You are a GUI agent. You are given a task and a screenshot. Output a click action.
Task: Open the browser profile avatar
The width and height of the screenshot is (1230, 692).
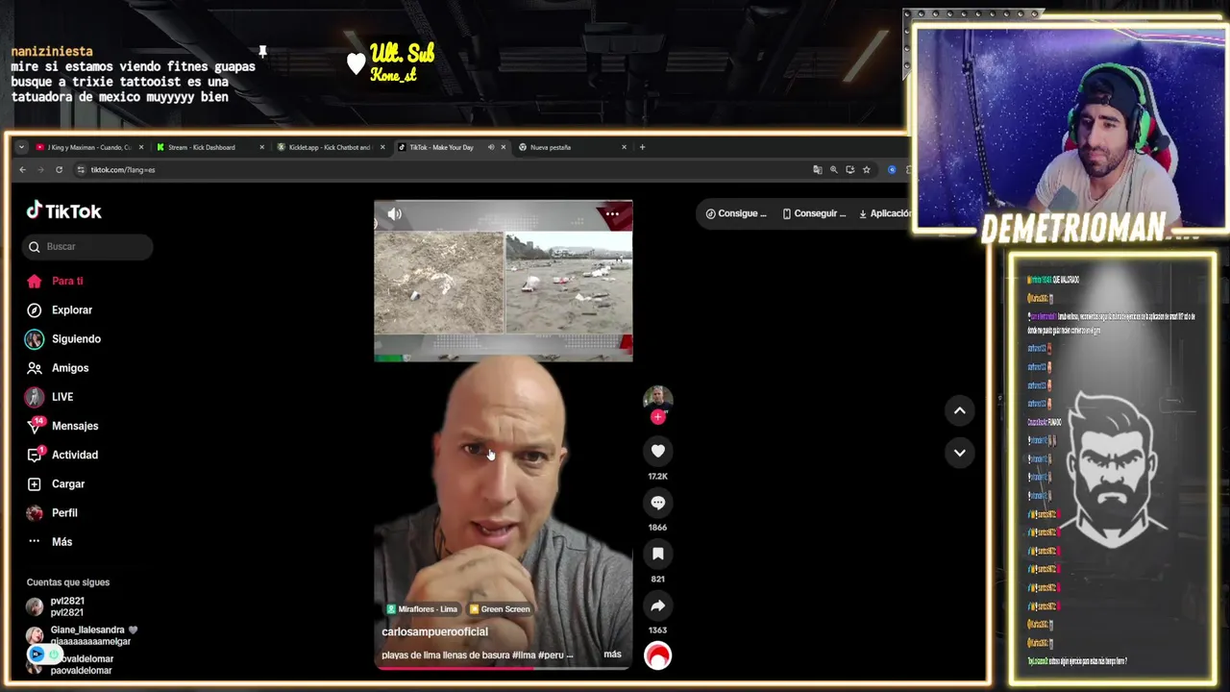tap(892, 170)
